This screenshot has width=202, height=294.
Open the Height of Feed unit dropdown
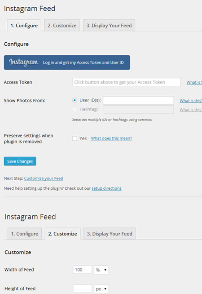pyautogui.click(x=101, y=289)
